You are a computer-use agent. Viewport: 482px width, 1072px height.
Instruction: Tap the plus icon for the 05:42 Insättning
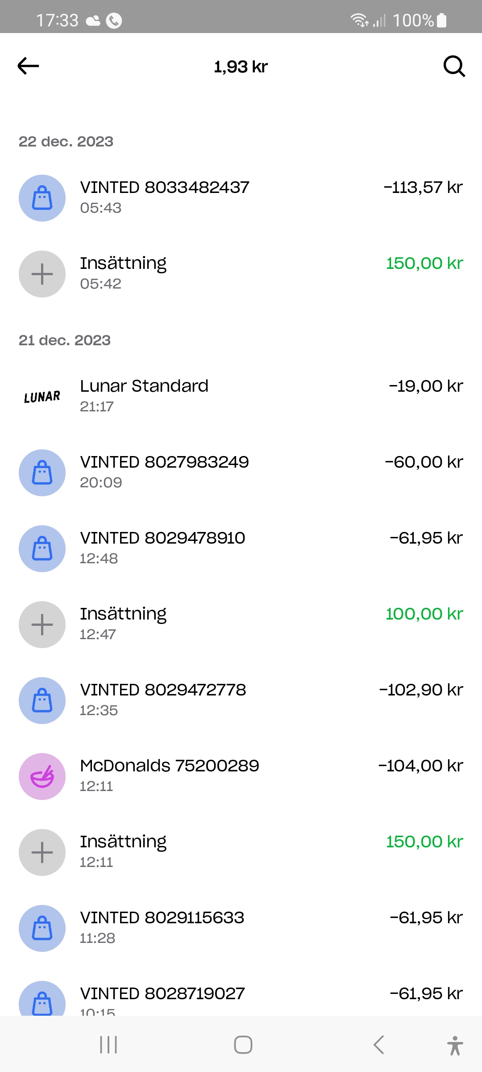42,274
